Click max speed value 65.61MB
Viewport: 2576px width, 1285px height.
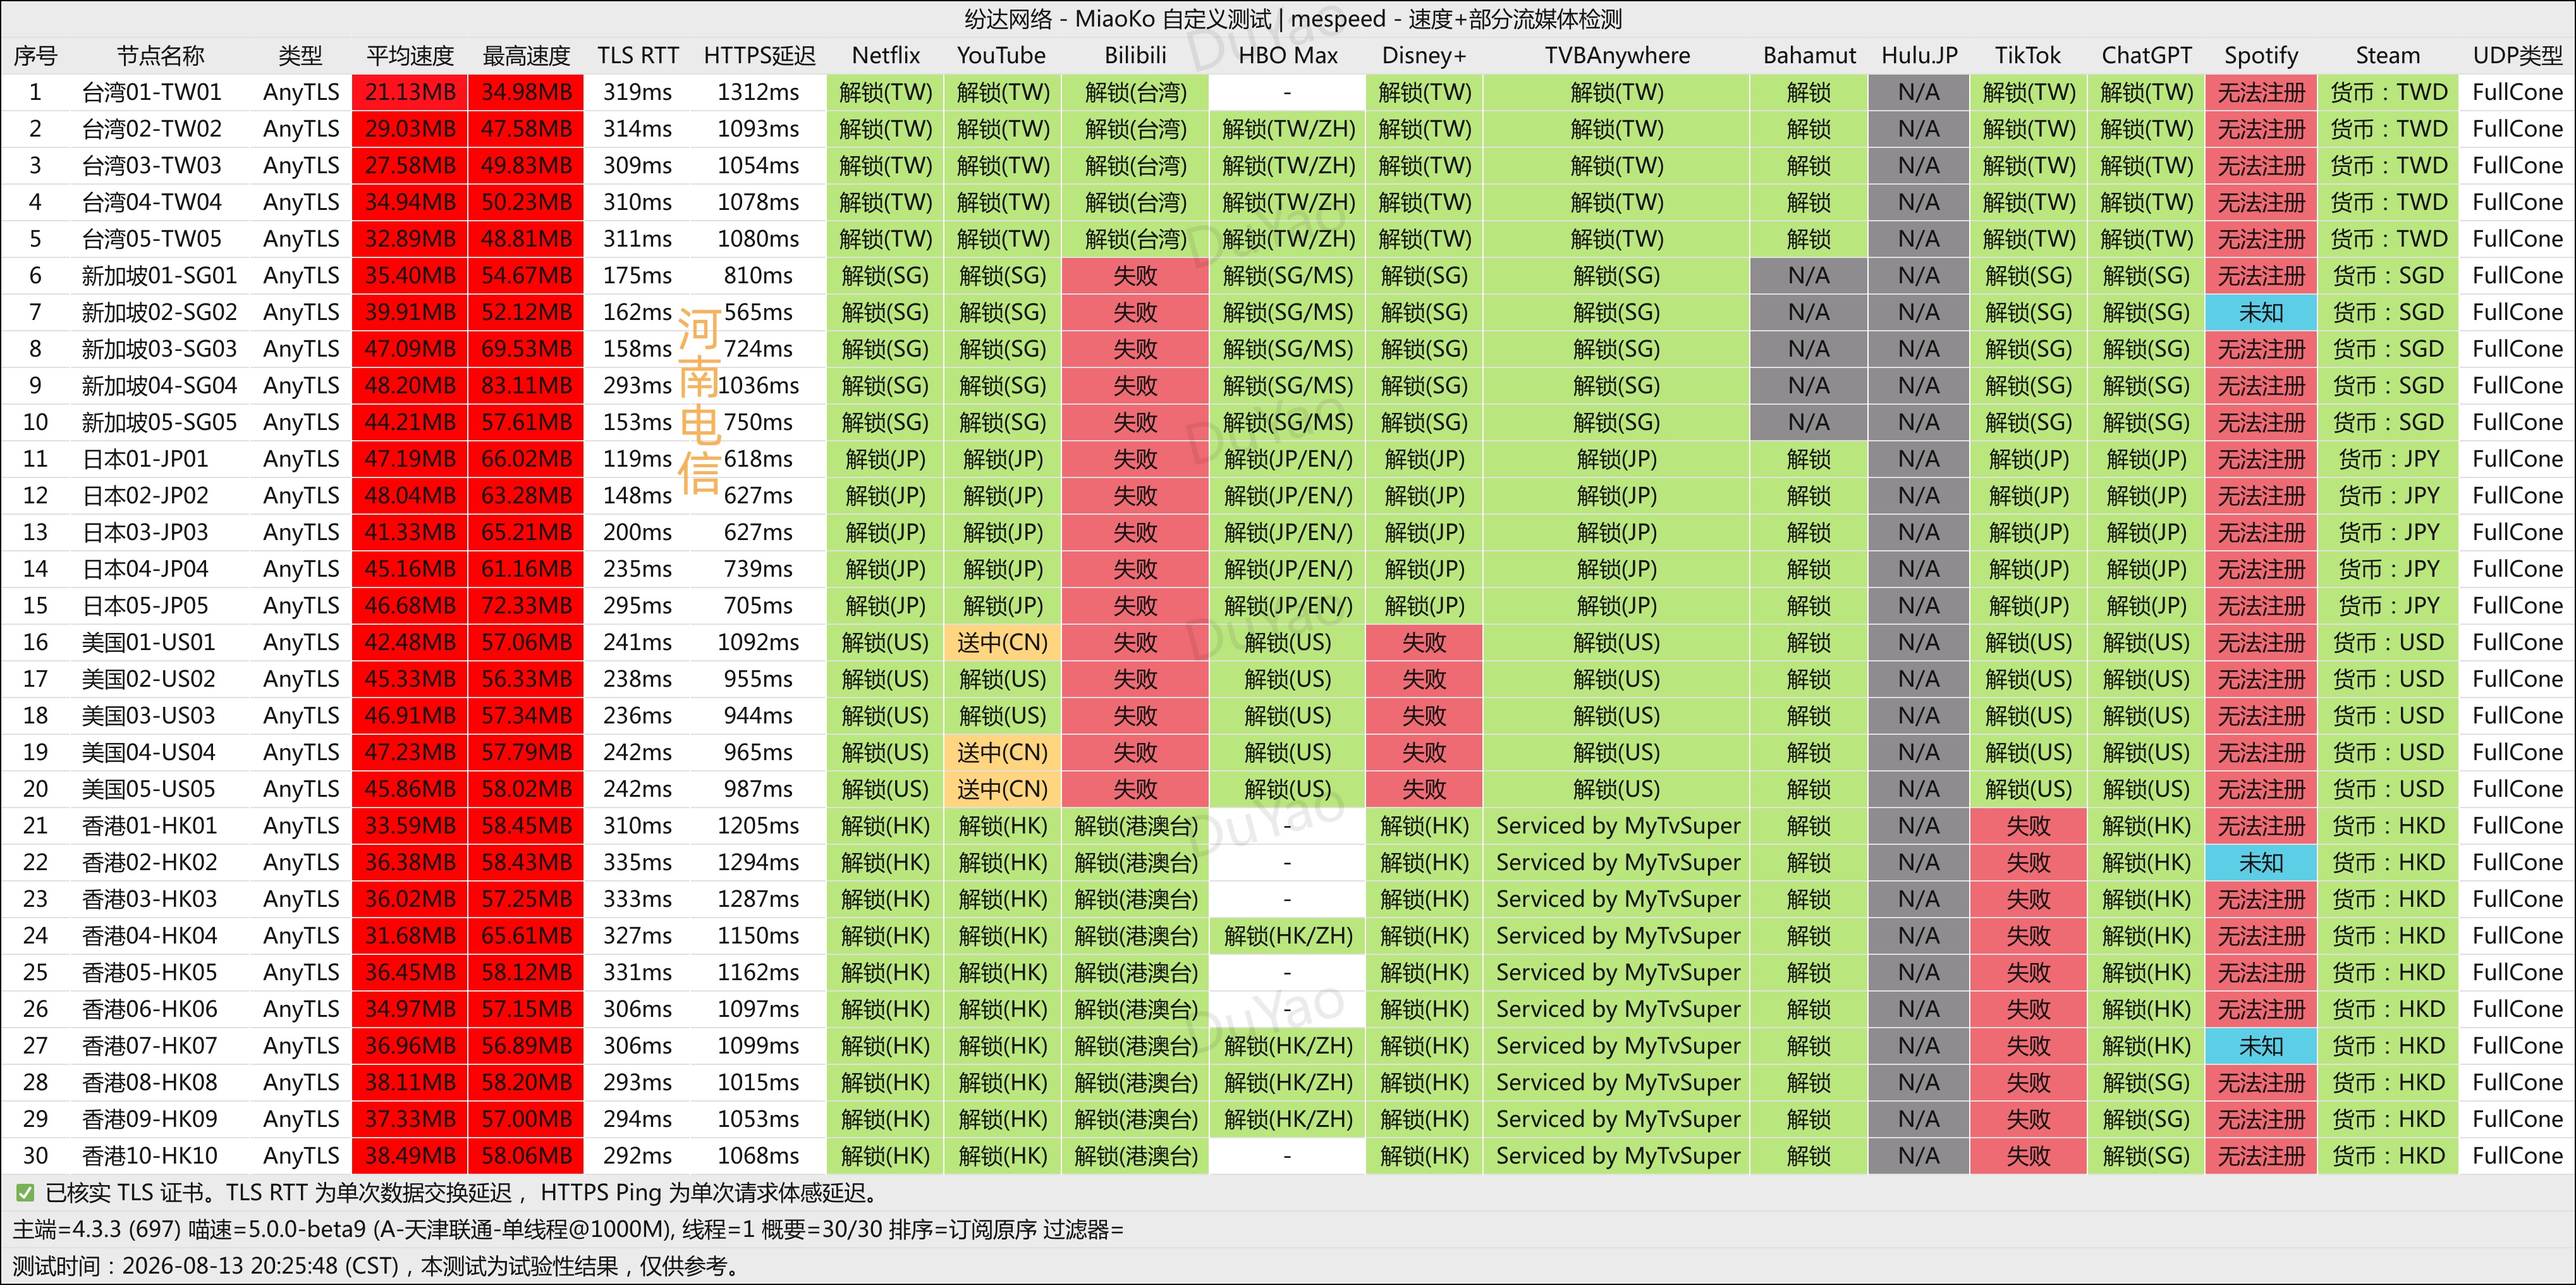tap(526, 936)
